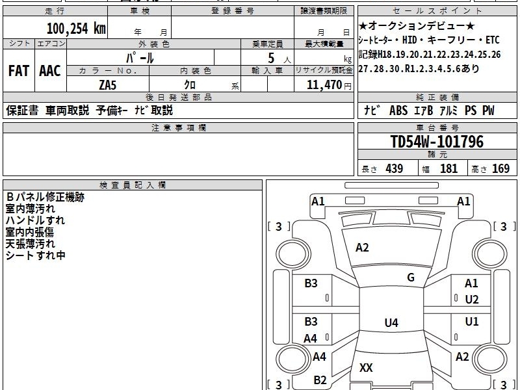Viewport: 520px width, 390px height.
Task: Click the width value 181
Action: (448, 168)
